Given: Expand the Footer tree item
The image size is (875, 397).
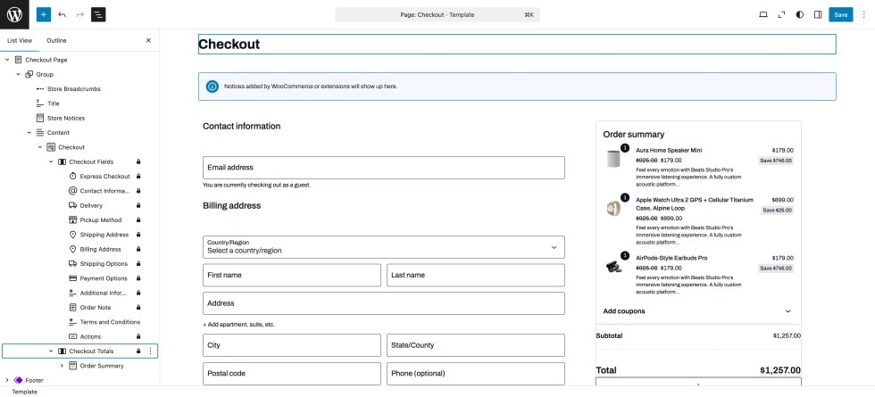Looking at the screenshot, I should [7, 380].
